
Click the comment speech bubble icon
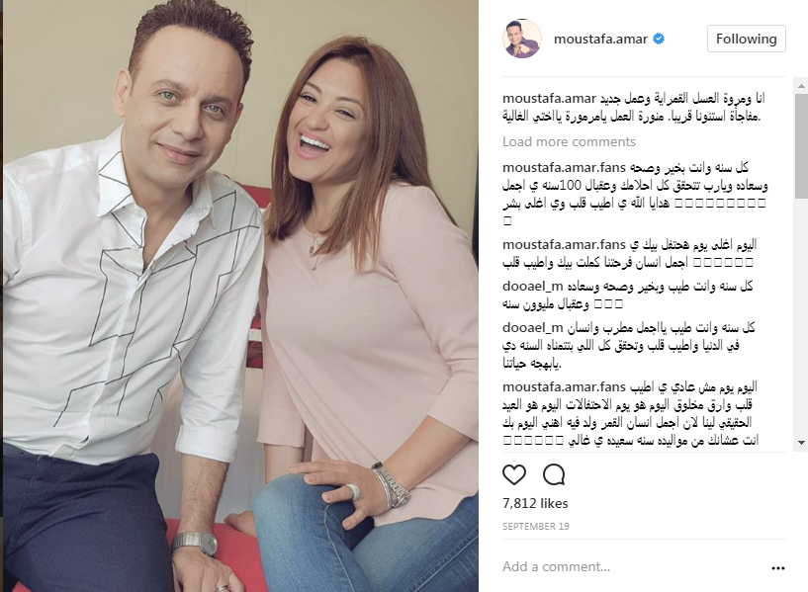pyautogui.click(x=554, y=474)
